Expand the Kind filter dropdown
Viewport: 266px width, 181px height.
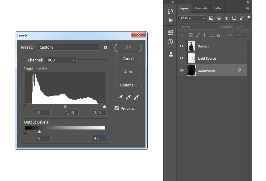pos(192,18)
